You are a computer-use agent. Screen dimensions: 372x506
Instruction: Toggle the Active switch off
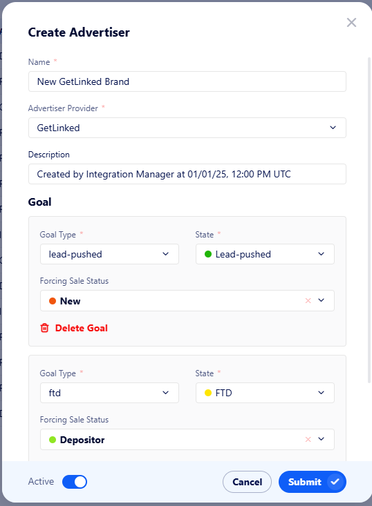coord(75,482)
